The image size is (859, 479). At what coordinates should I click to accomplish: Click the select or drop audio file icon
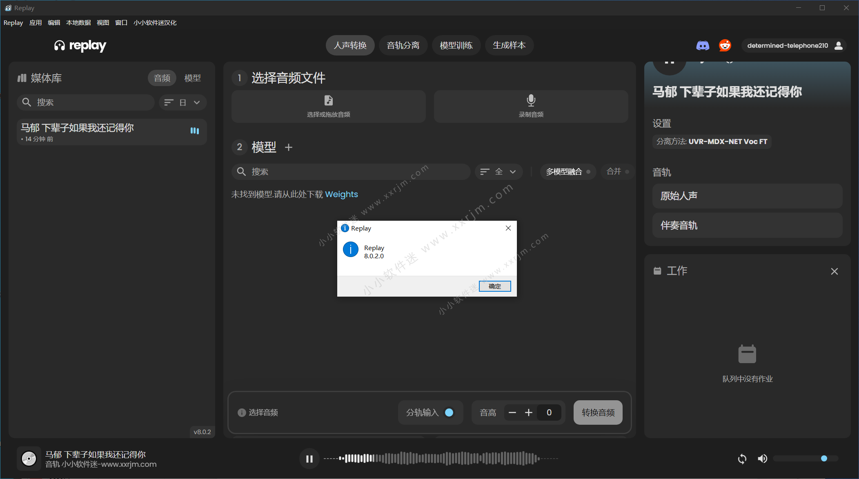point(329,100)
